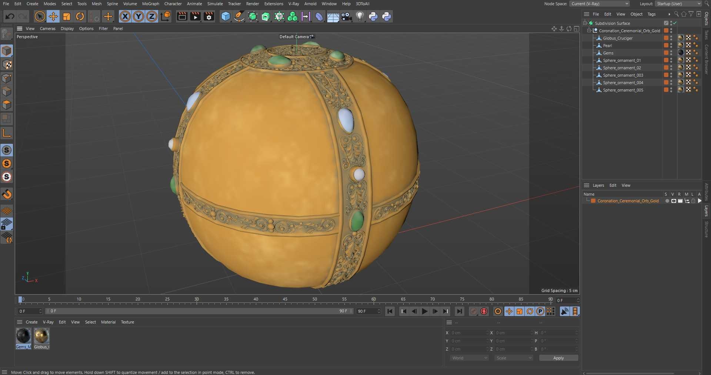Click the Enable Snap magnet icon

click(7, 194)
